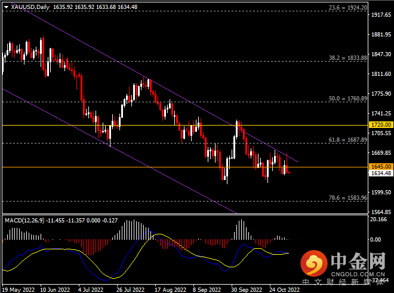The height and width of the screenshot is (293, 394).
Task: Click the price axis value 1847.30
Action: tap(381, 54)
